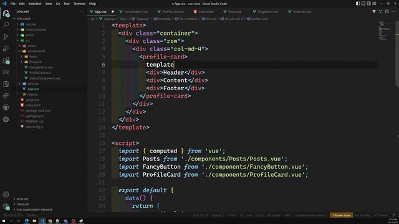Open the File menu

12,4
